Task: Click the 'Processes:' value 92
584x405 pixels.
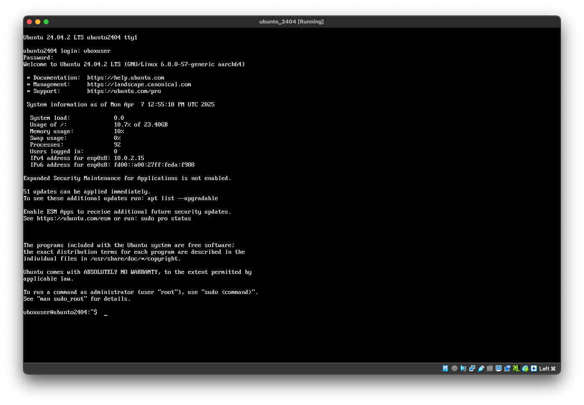Action: click(x=117, y=145)
